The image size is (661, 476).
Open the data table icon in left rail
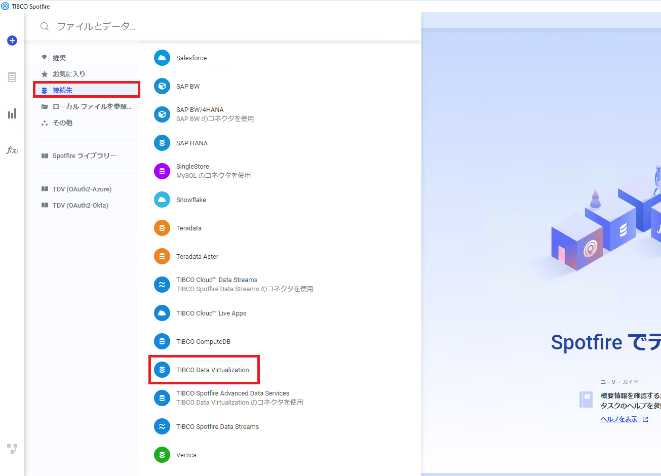coord(12,77)
